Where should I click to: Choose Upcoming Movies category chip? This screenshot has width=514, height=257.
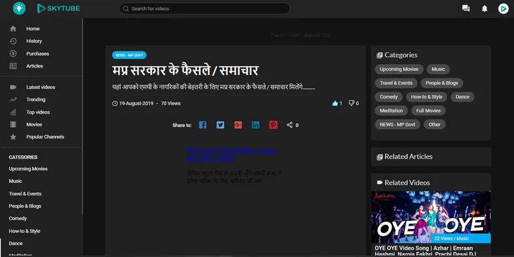(399, 69)
